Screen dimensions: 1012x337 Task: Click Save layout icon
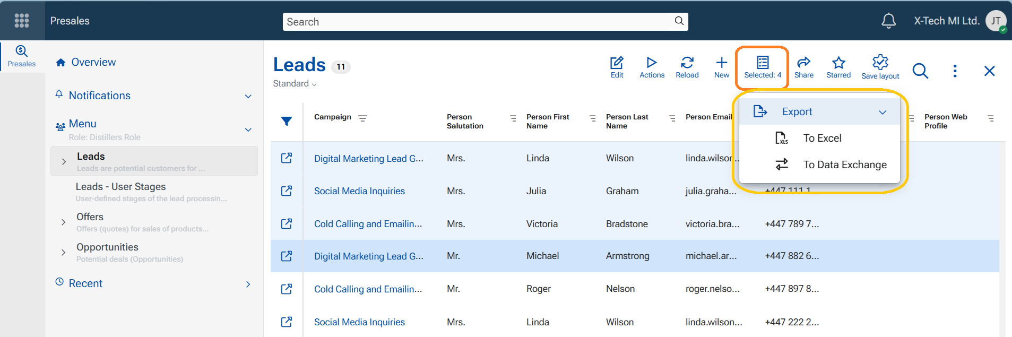pos(880,67)
